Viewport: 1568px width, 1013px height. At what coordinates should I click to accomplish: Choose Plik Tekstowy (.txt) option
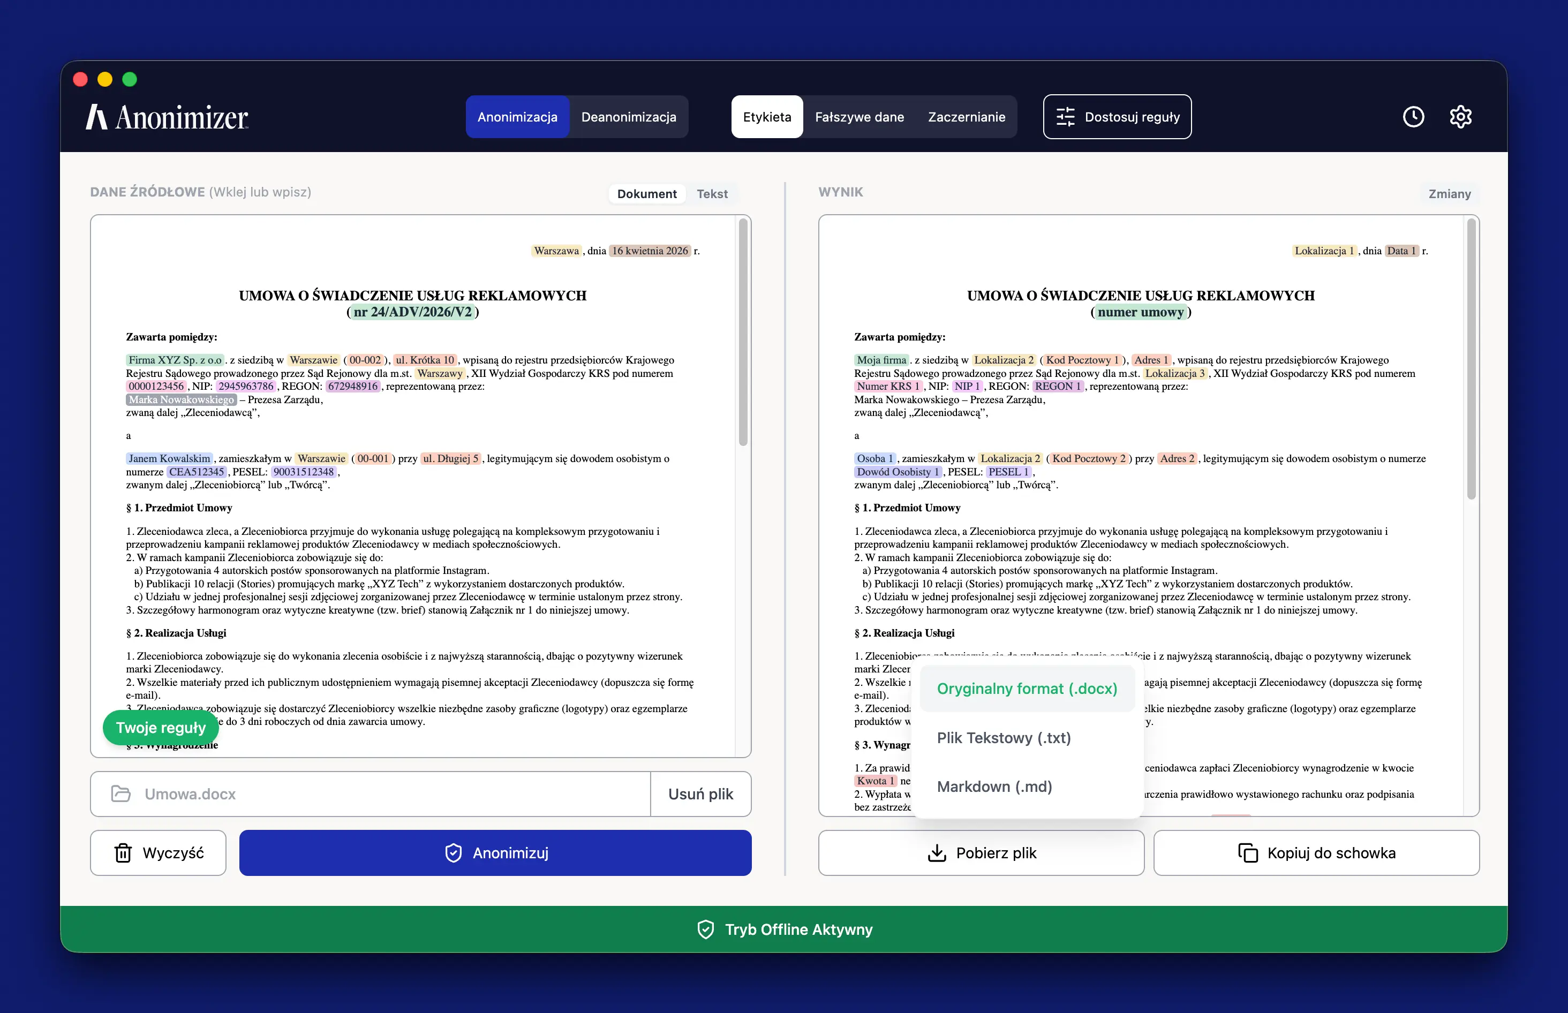pyautogui.click(x=1027, y=738)
